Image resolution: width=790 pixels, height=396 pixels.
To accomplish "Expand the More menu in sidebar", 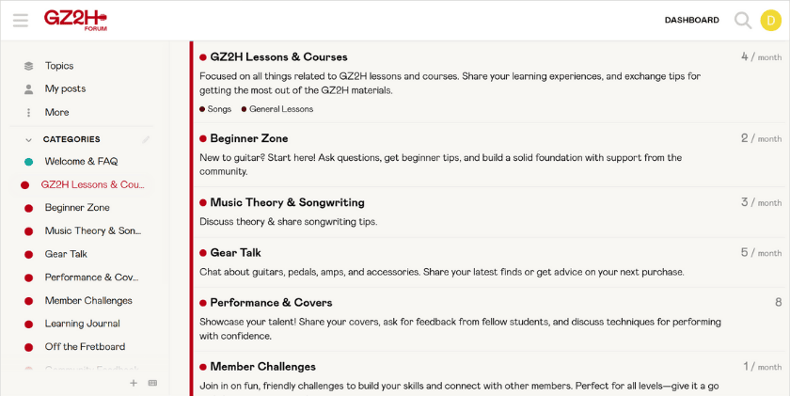I will 56,112.
